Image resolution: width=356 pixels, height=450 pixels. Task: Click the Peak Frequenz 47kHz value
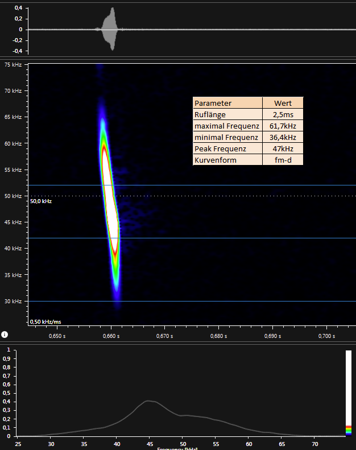pyautogui.click(x=283, y=148)
